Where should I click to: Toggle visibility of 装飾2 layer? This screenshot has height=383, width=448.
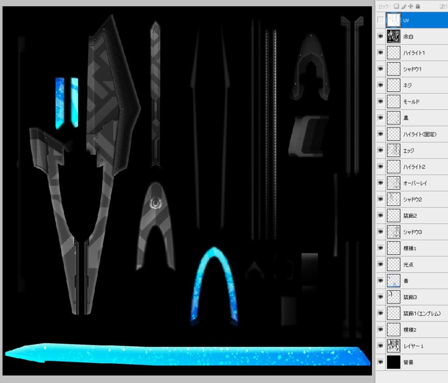pos(380,216)
